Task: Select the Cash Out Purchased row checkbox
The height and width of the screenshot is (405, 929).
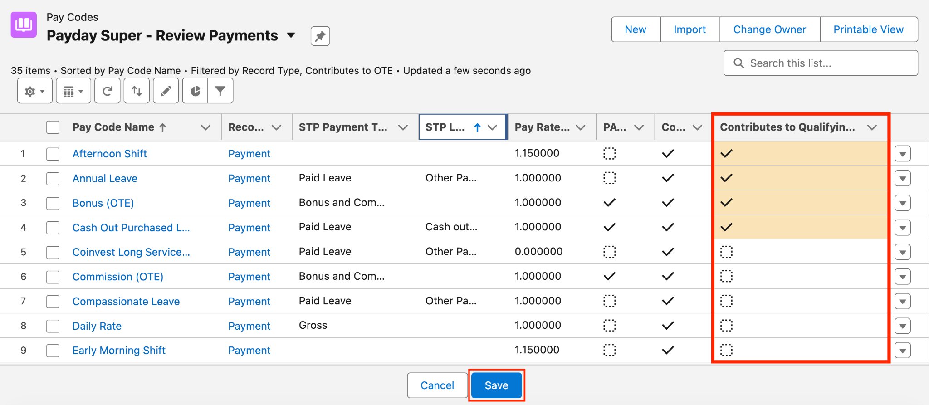Action: pyautogui.click(x=53, y=227)
